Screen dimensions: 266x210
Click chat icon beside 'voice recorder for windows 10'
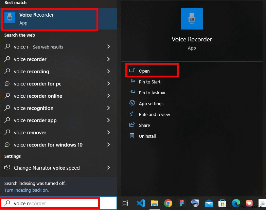tap(7, 145)
